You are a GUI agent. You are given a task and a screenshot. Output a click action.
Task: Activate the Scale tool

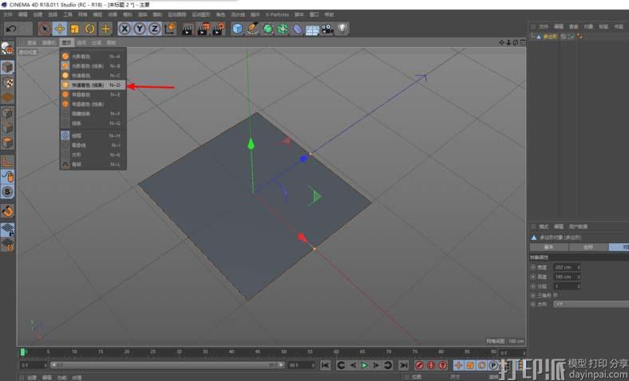click(74, 29)
